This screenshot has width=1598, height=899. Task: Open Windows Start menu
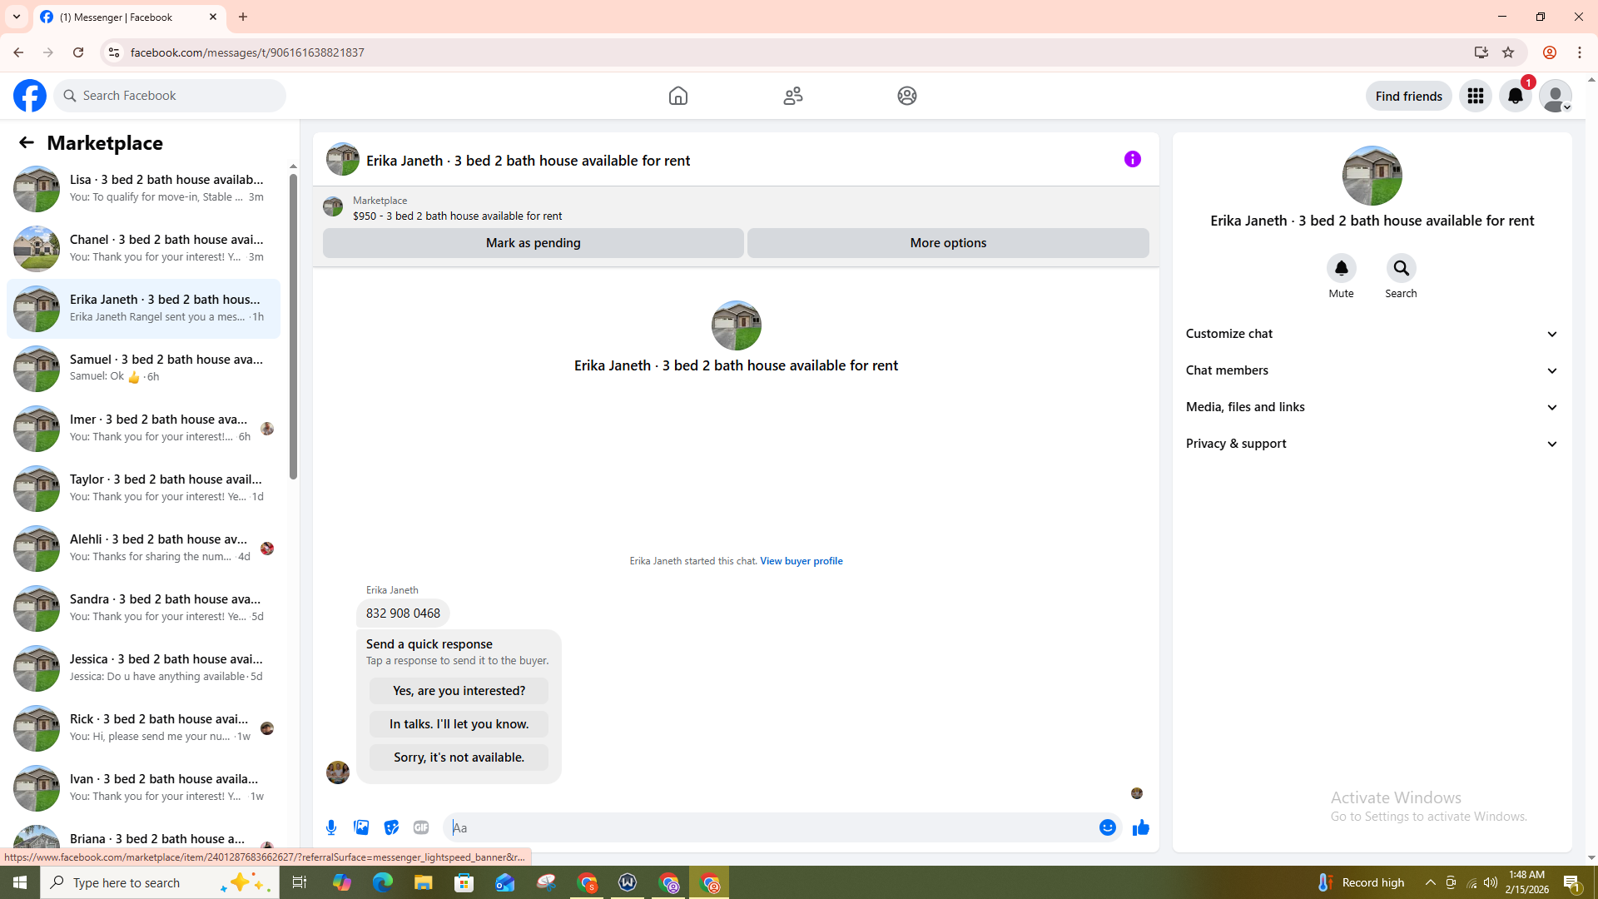coord(20,882)
